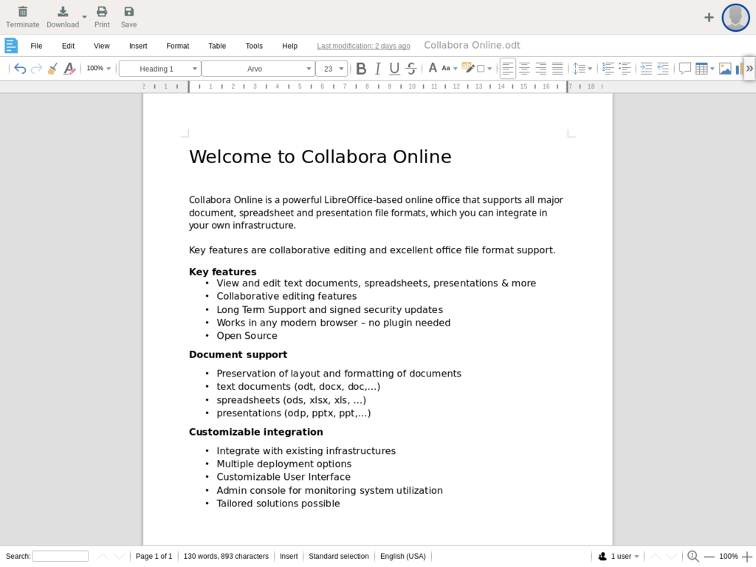The height and width of the screenshot is (567, 756).
Task: Insert an image from the toolbar
Action: click(724, 68)
